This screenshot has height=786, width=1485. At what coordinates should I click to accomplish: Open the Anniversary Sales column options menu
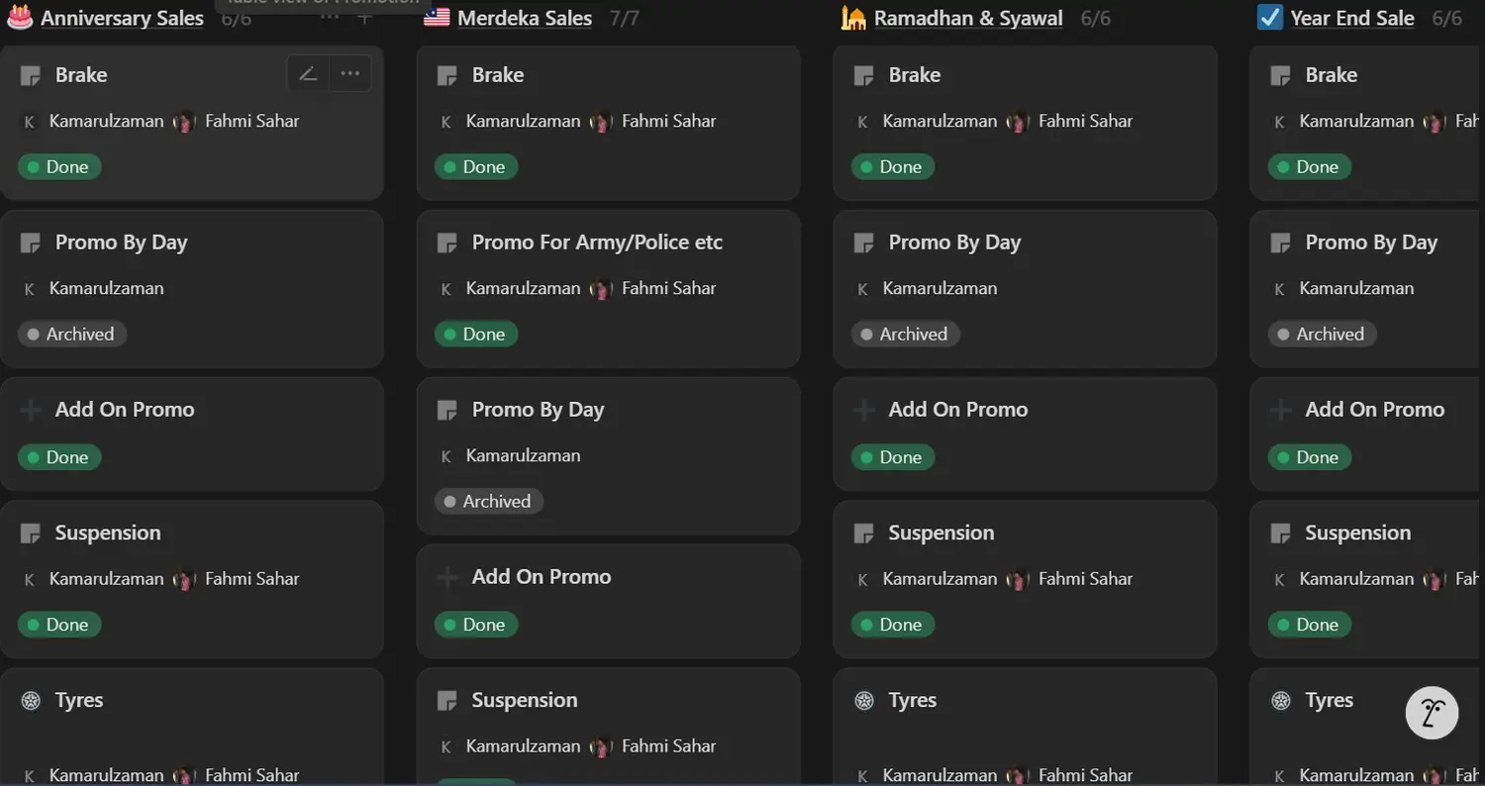pos(331,17)
